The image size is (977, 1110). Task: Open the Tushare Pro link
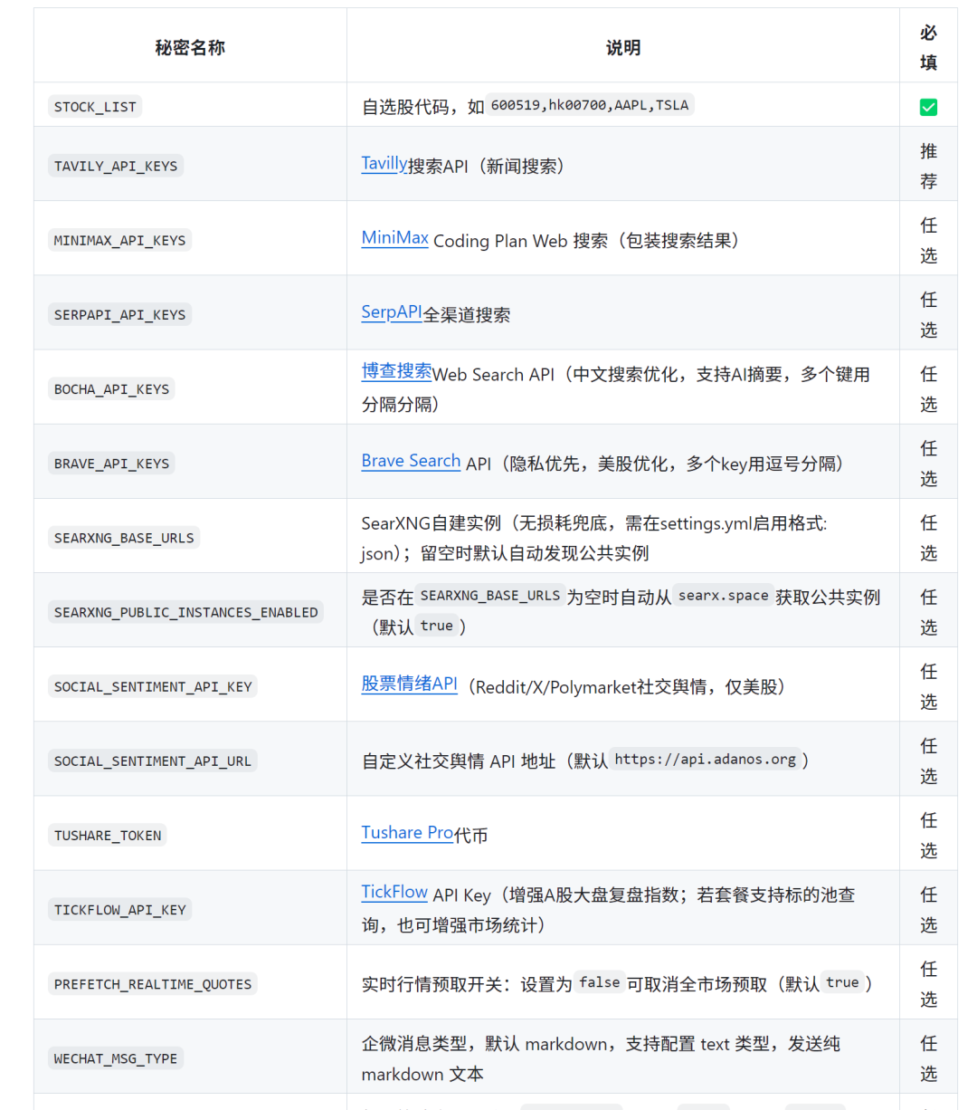click(x=407, y=832)
